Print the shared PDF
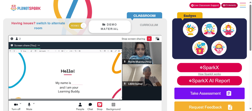The image size is (252, 111). pyautogui.click(x=105, y=51)
